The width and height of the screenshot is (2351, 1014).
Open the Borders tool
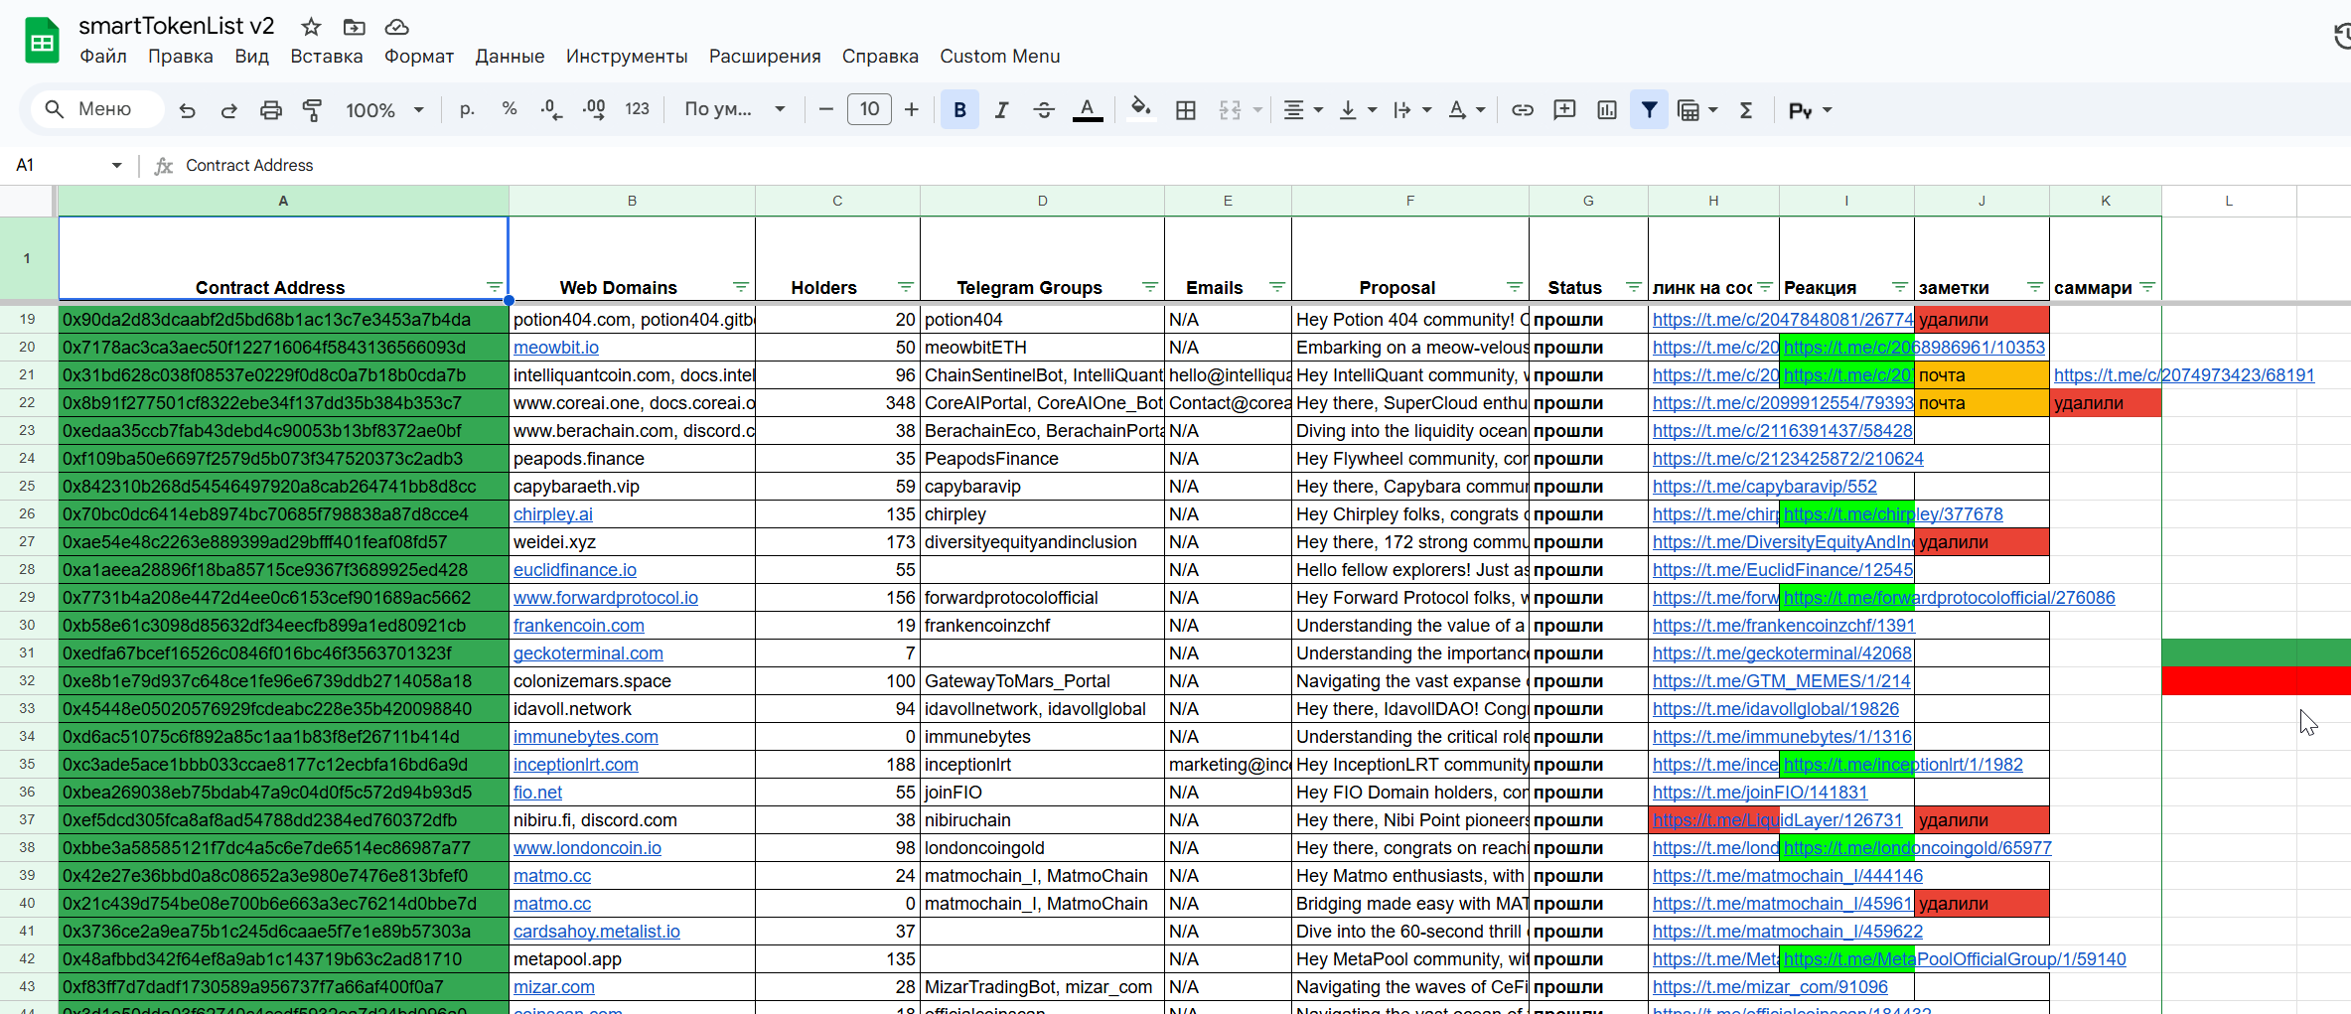click(1185, 110)
